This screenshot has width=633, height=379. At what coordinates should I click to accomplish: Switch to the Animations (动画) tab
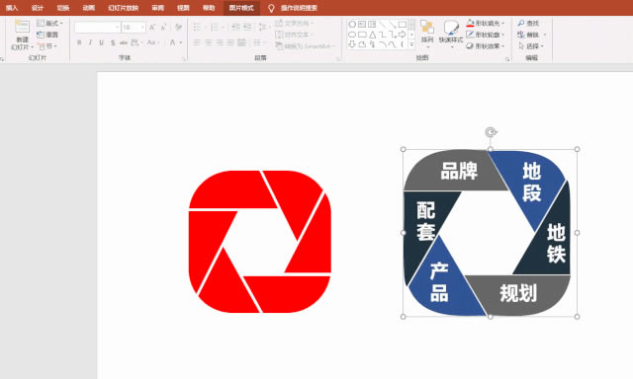(x=88, y=8)
